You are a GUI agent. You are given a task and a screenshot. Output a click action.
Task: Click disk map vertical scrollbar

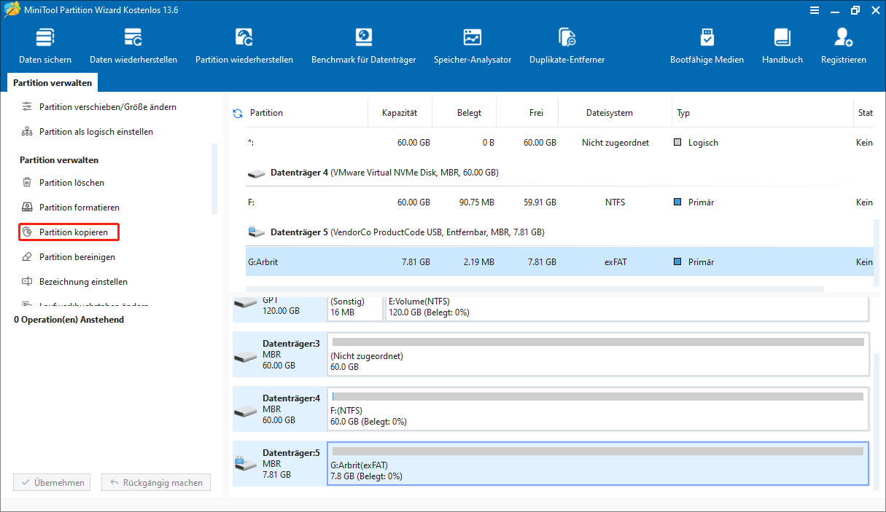(x=876, y=422)
